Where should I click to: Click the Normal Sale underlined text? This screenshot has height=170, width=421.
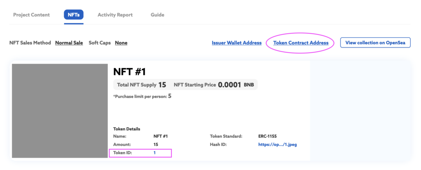pyautogui.click(x=69, y=43)
